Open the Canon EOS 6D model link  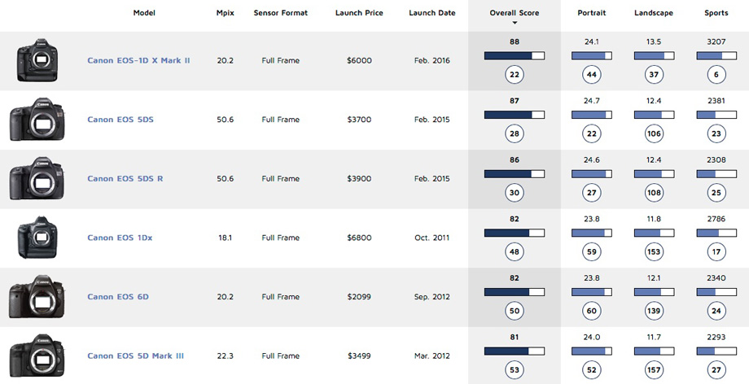coord(118,297)
